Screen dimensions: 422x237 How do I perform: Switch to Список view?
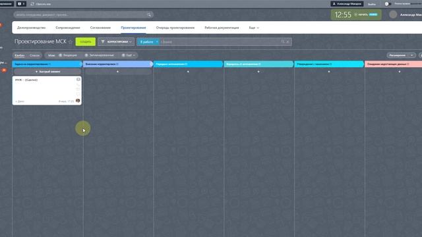point(34,55)
